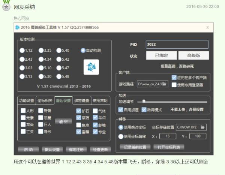The image size is (225, 175).
Task: Check the 元素 checkbox
Action: 23,118
